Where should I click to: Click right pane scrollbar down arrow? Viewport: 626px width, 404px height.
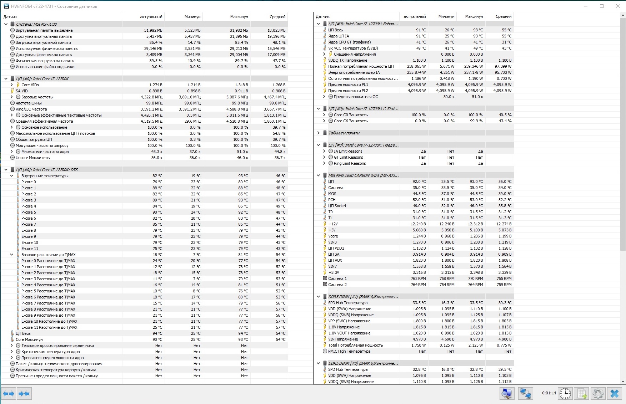[x=623, y=381]
